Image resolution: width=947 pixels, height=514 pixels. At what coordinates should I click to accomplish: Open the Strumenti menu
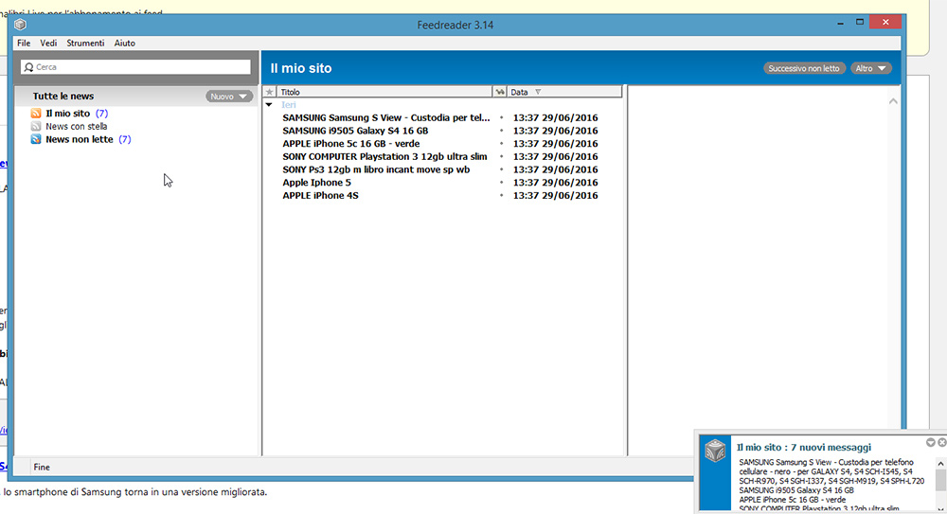click(85, 43)
